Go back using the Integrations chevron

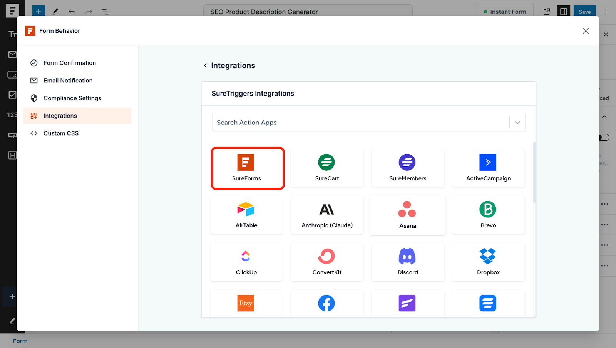click(x=206, y=66)
